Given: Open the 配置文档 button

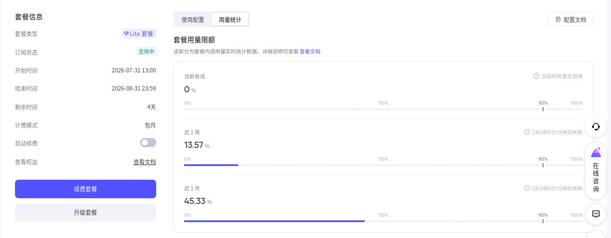Looking at the screenshot, I should 571,19.
